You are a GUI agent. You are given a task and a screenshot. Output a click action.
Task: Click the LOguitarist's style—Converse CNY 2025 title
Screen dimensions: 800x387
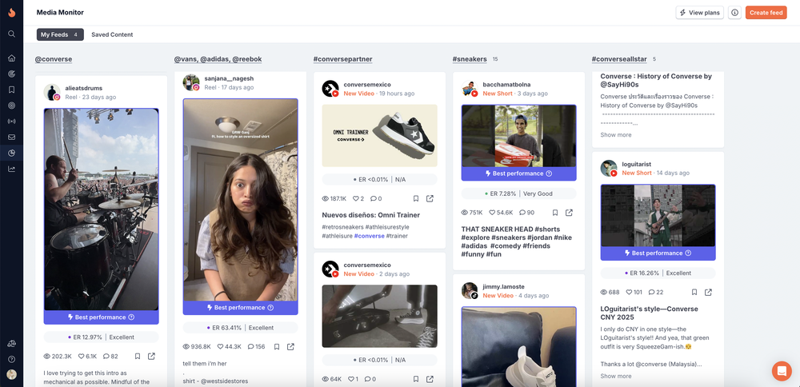pos(650,313)
